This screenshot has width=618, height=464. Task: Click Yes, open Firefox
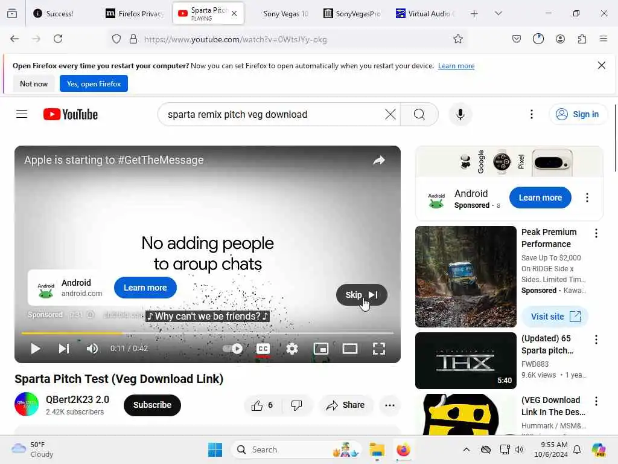pyautogui.click(x=94, y=83)
